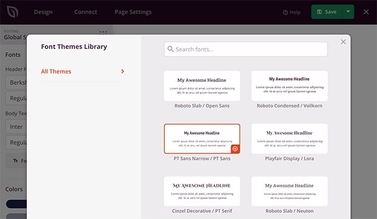Select Roboto Condensed / Vollkorn theme card
Screen dimensions: 377x219
click(x=289, y=86)
